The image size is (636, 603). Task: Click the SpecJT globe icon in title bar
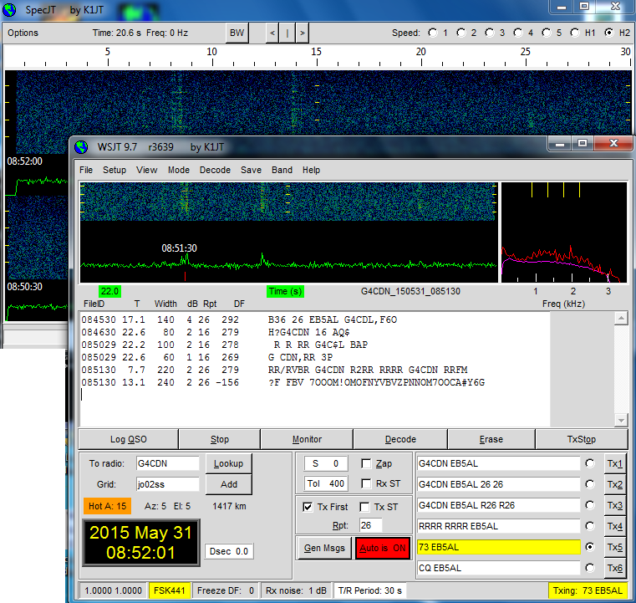(9, 10)
